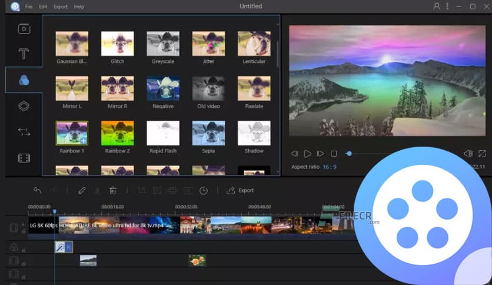Select the Lenticular filter thumbnail
This screenshot has width=492, height=285.
click(x=254, y=44)
